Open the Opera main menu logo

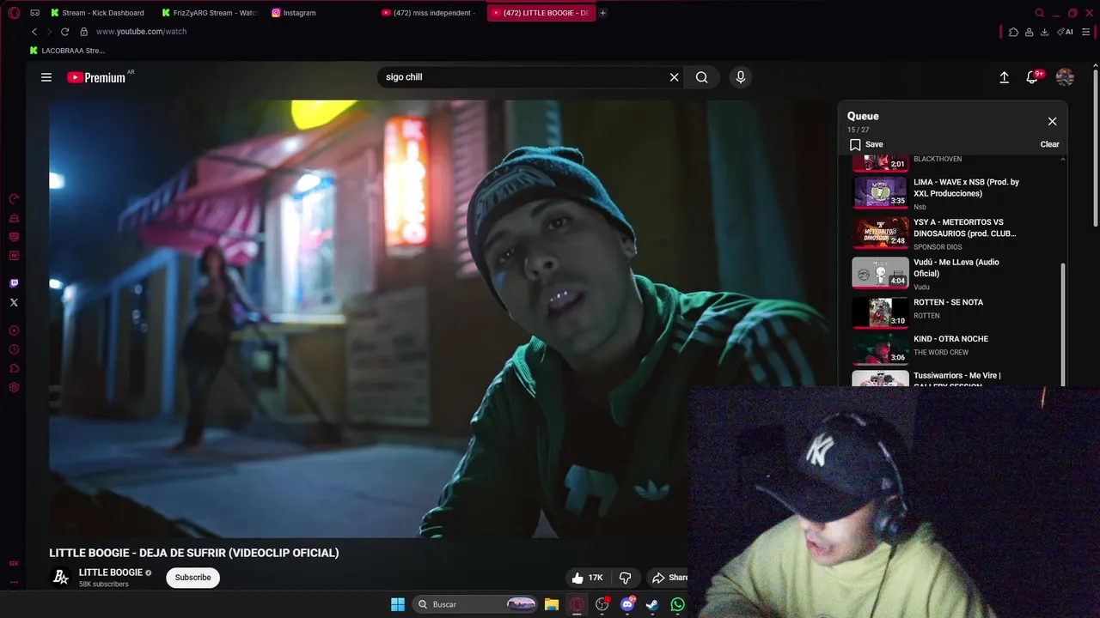tap(14, 13)
